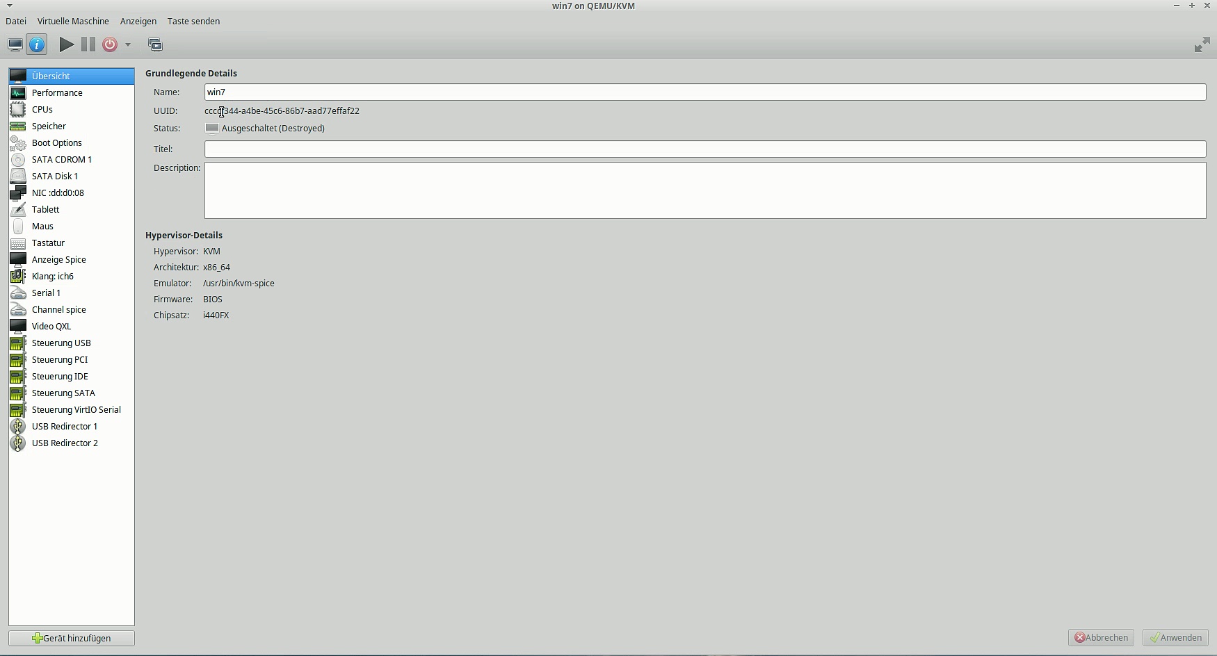
Task: Open the Virtuelle Maschine menu
Action: click(73, 22)
